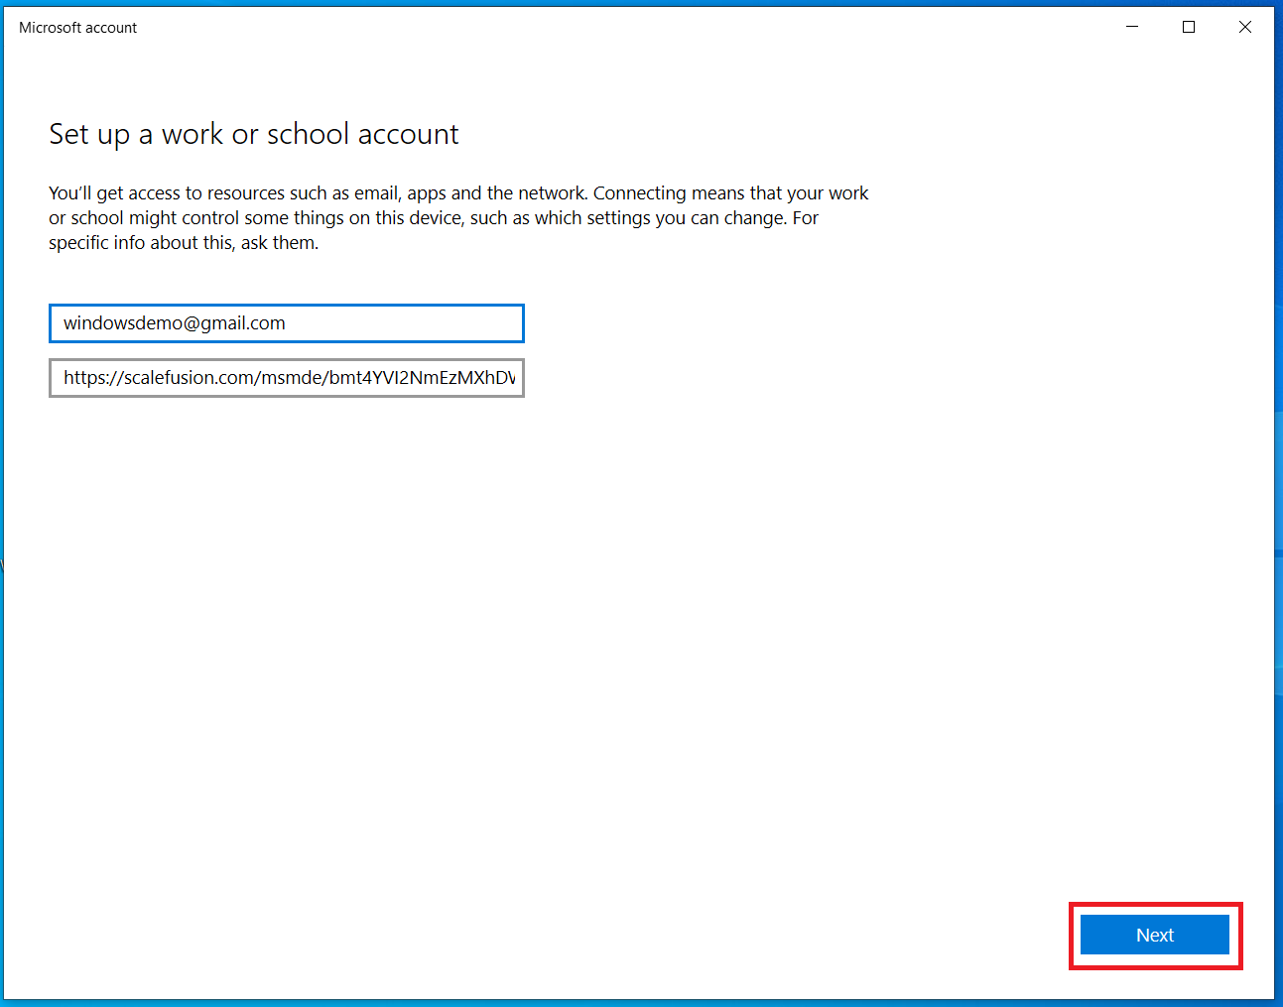Click the 'Microsoft account' title text

(78, 28)
